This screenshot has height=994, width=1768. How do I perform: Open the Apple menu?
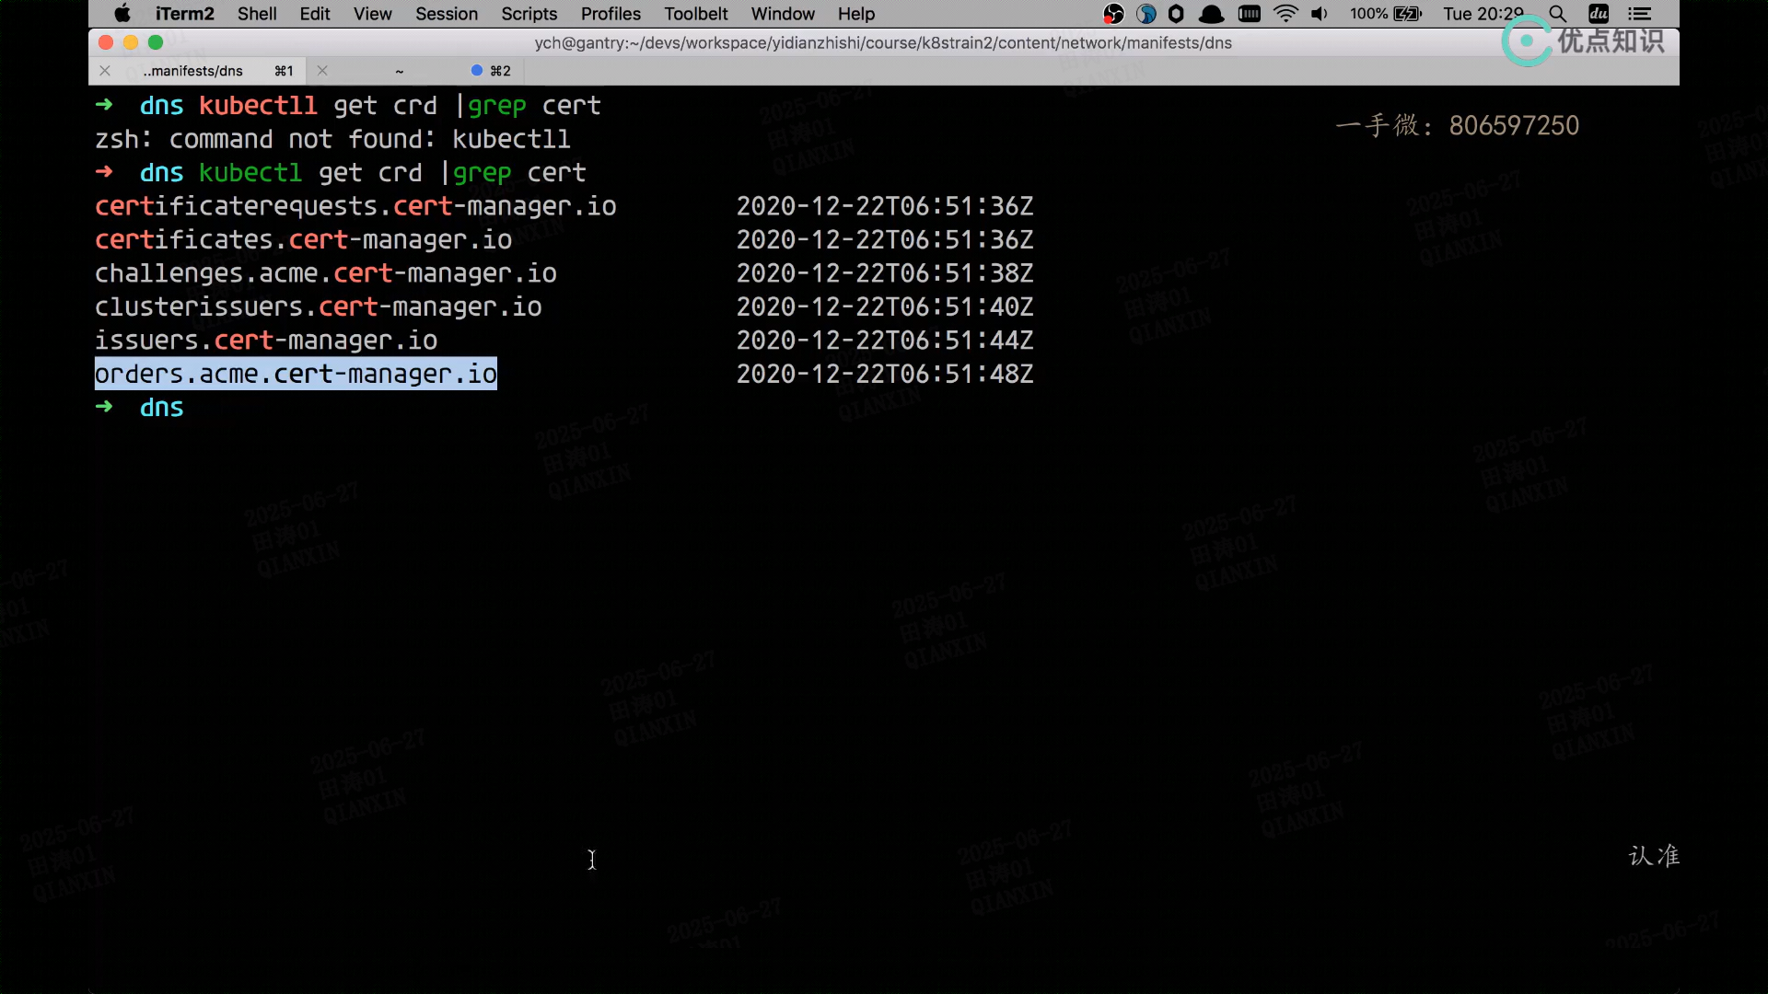tap(122, 14)
